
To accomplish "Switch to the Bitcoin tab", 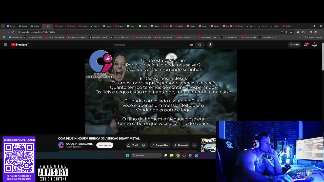I will coord(11,26).
